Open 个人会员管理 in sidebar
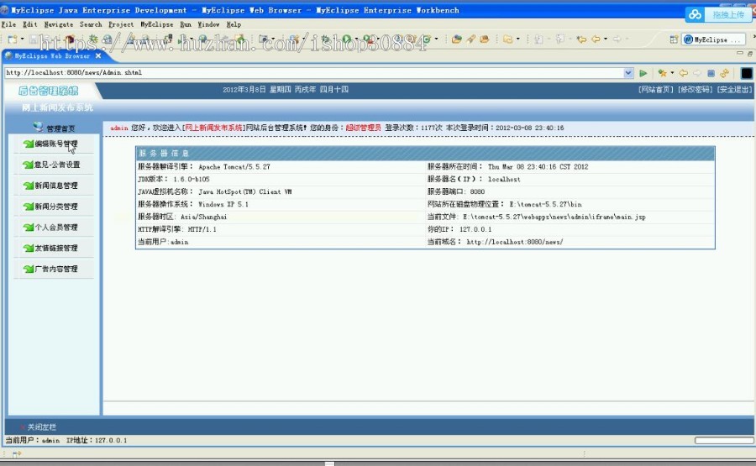The width and height of the screenshot is (756, 466). click(56, 227)
